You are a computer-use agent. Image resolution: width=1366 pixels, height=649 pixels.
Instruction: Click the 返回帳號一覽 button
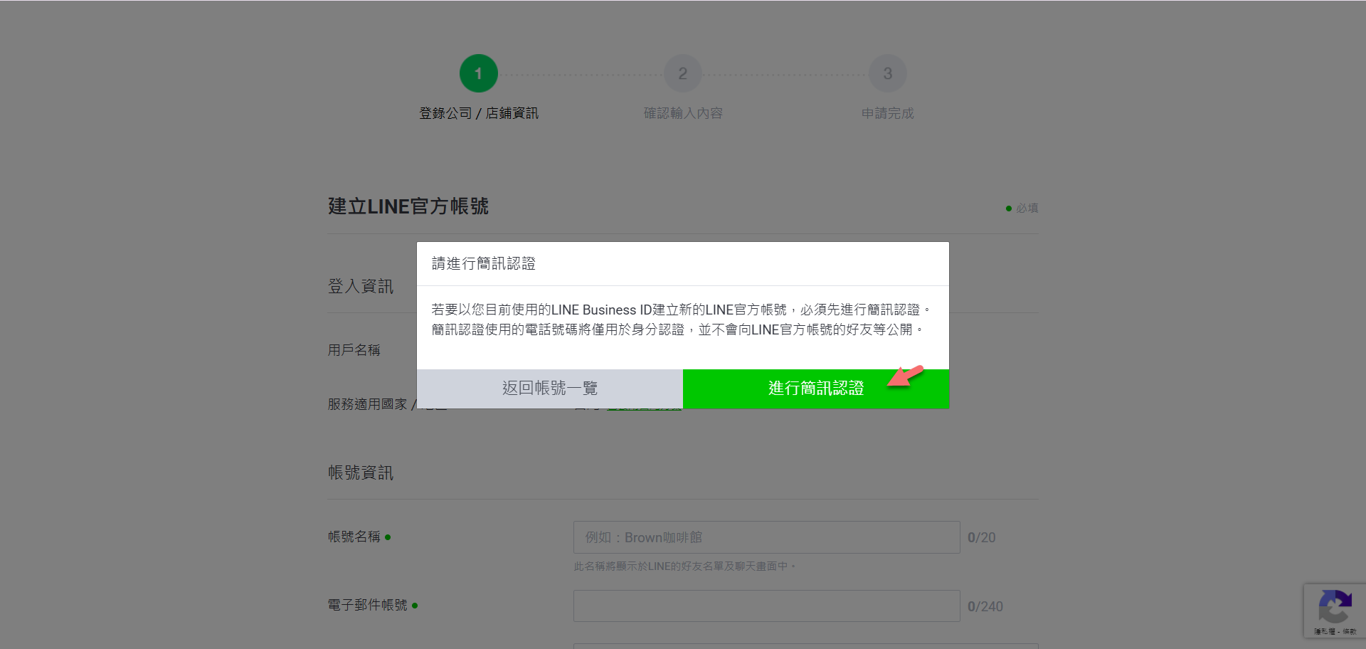[550, 389]
